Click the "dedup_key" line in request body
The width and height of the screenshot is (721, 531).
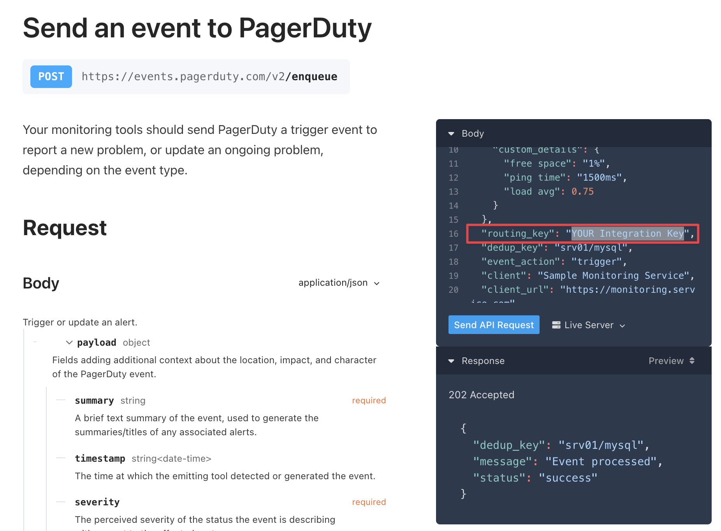point(557,248)
